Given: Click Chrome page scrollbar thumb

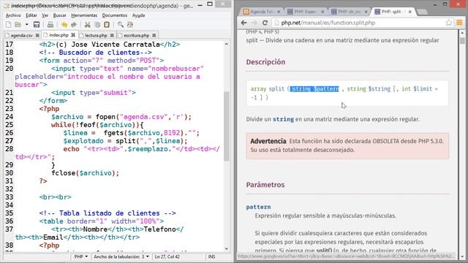Looking at the screenshot, I should coord(462,41).
